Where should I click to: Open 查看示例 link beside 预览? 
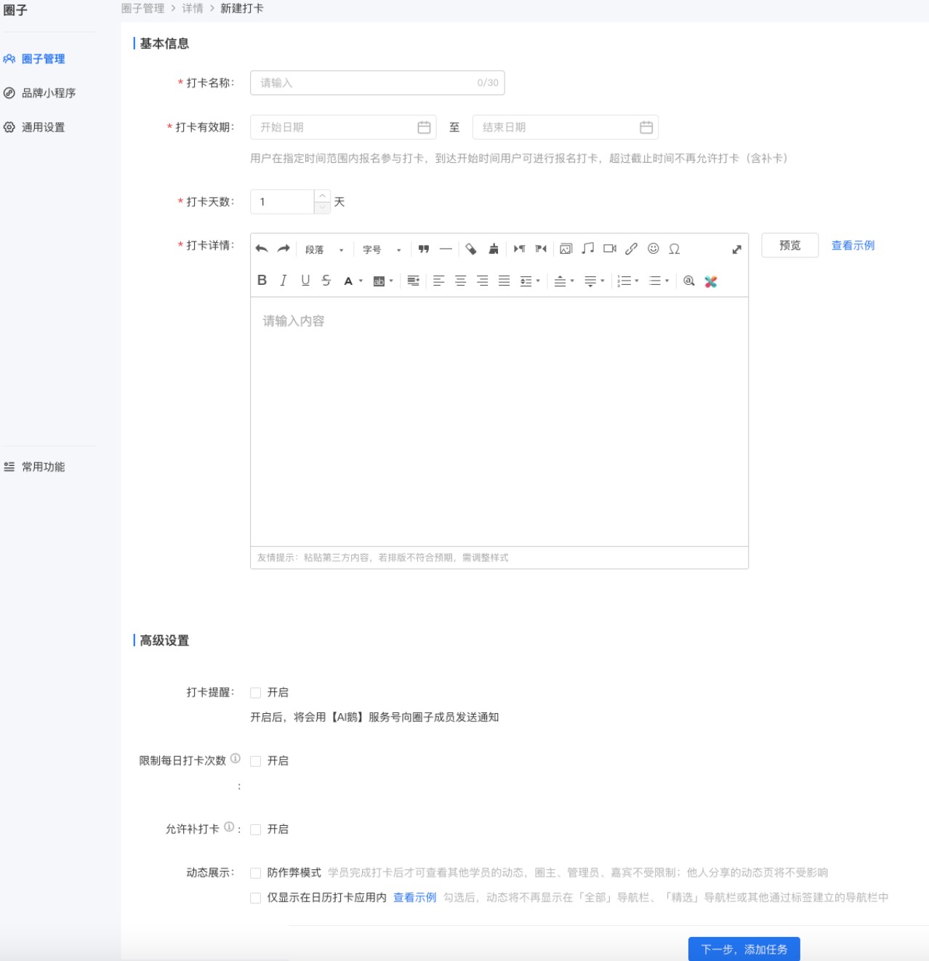853,246
